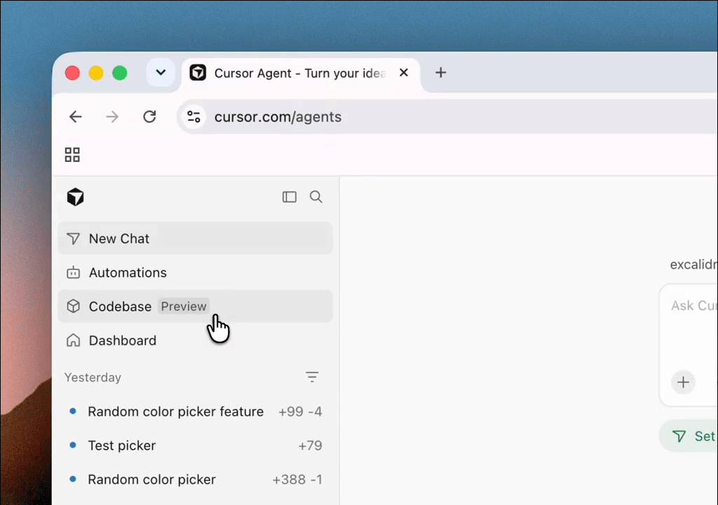Go to the Dashboard
Image resolution: width=718 pixels, height=505 pixels.
coord(195,340)
